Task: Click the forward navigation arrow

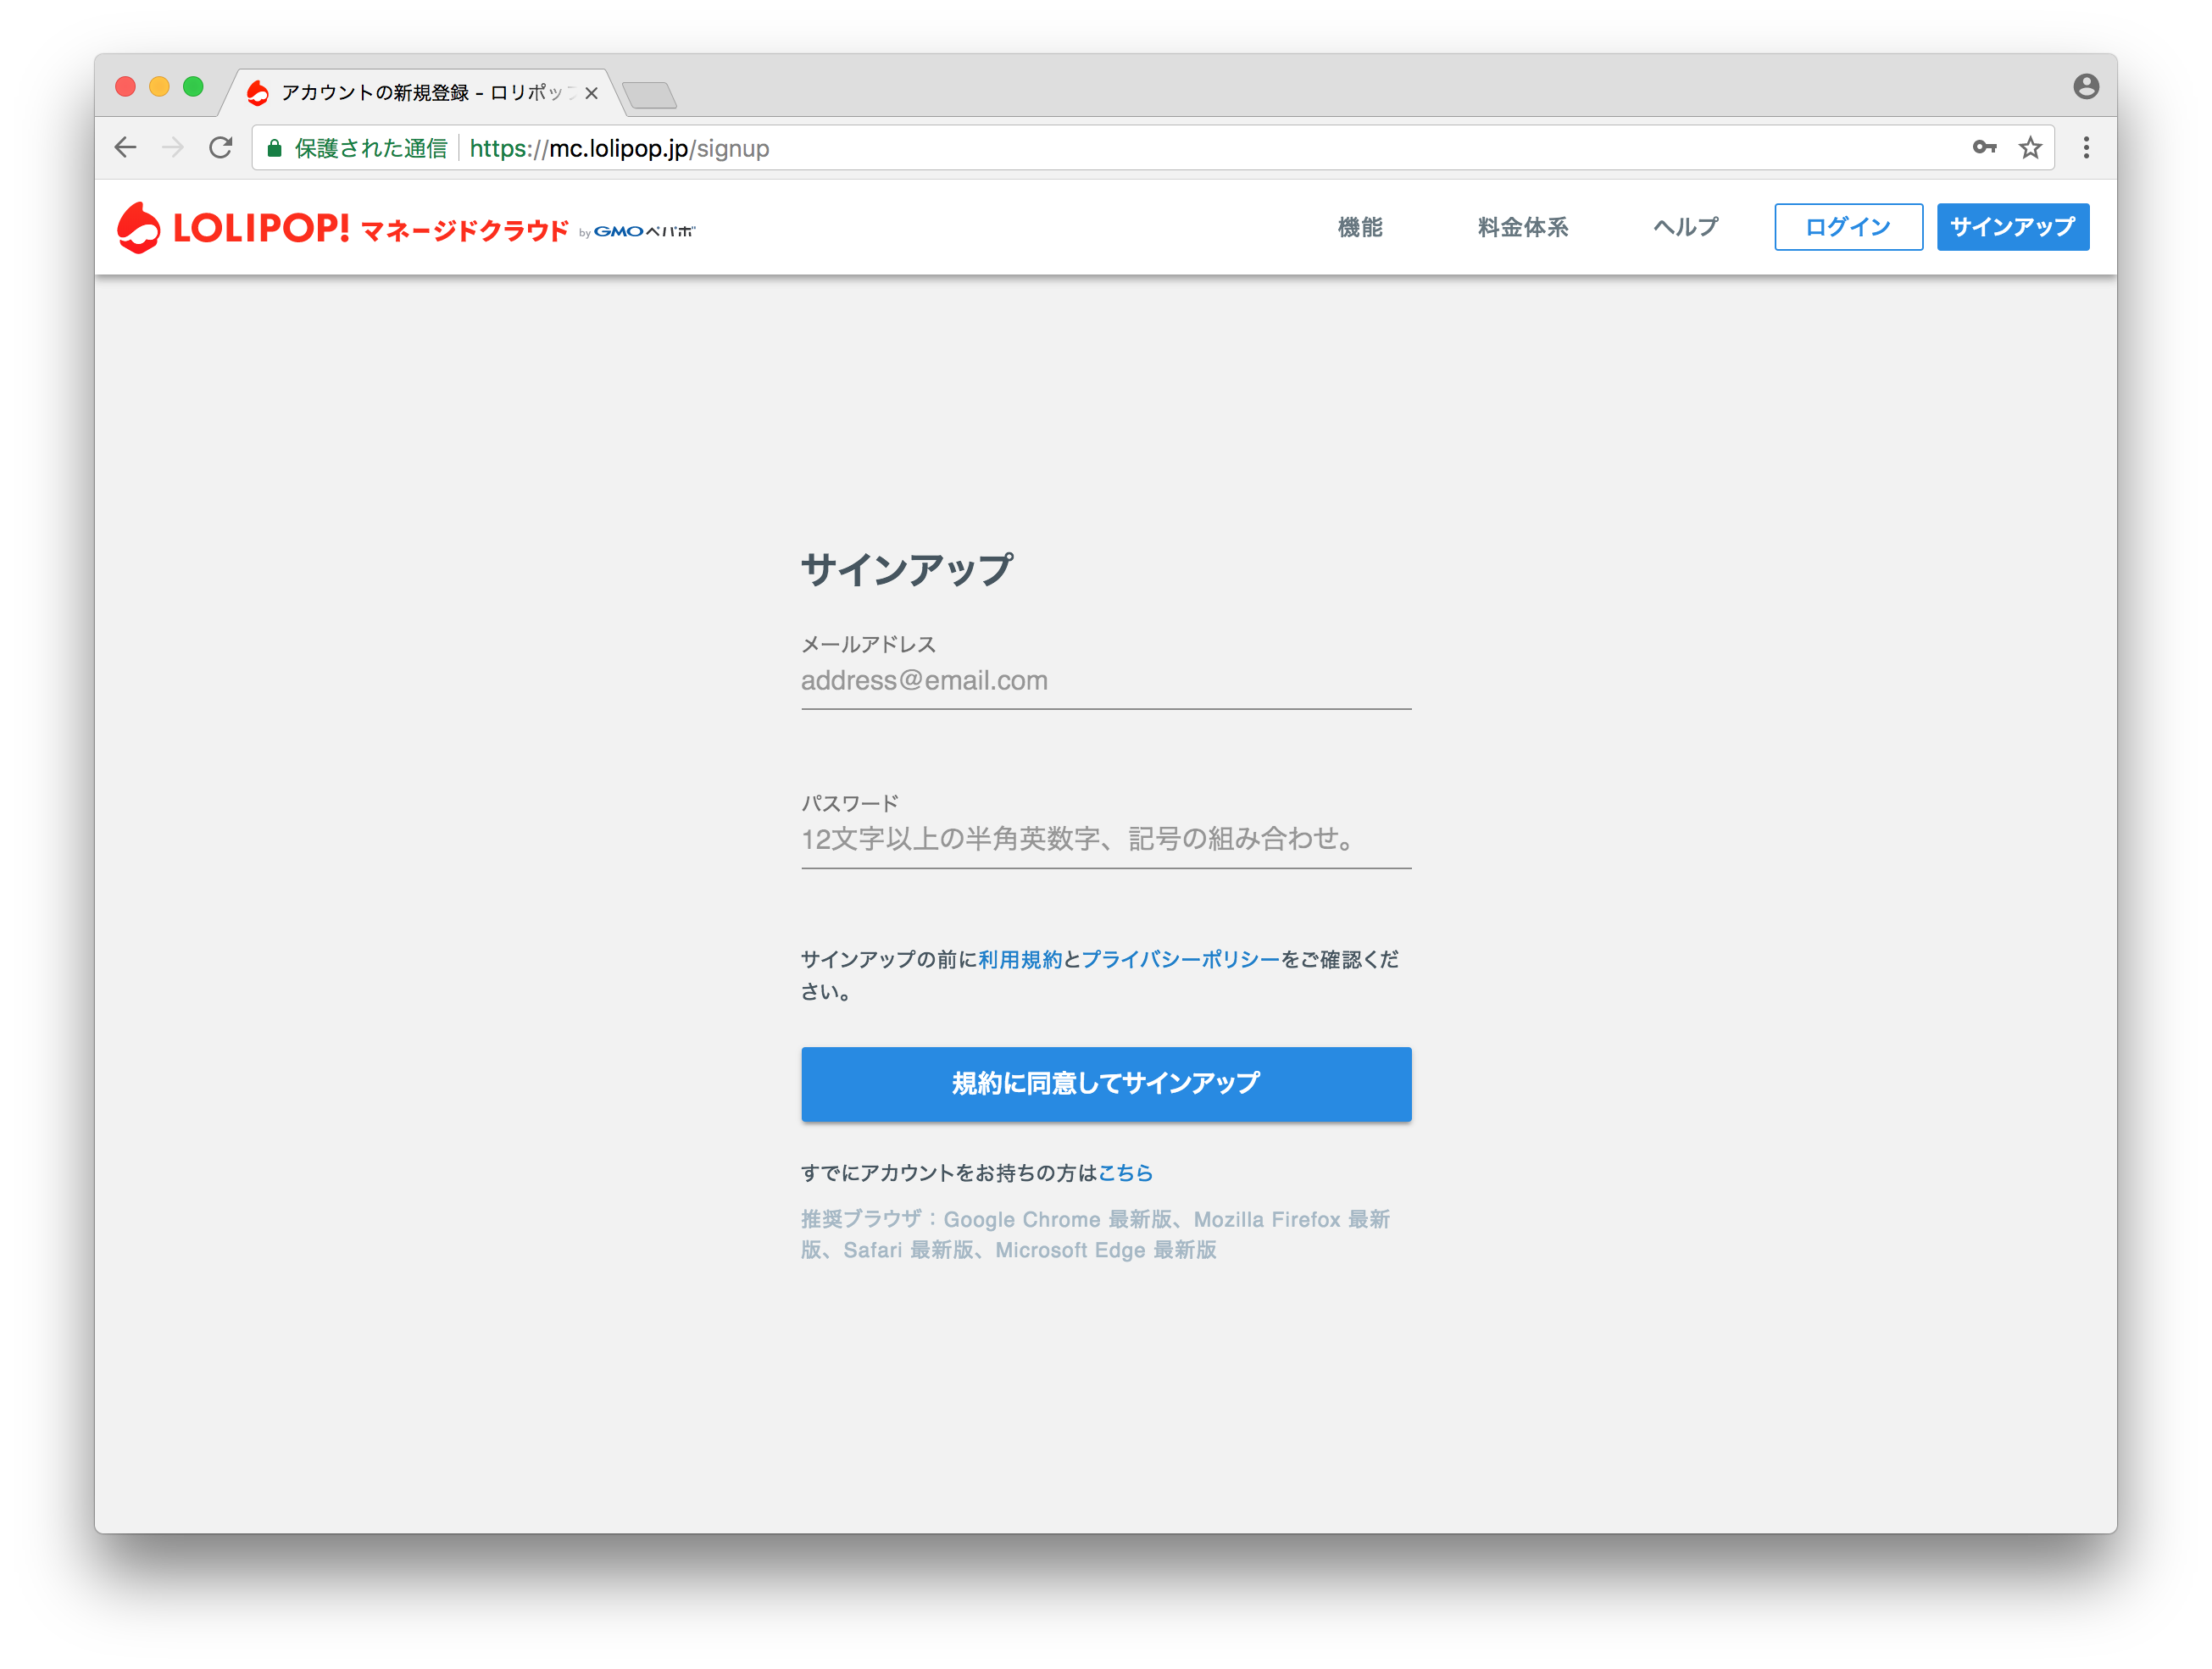Action: 174,147
